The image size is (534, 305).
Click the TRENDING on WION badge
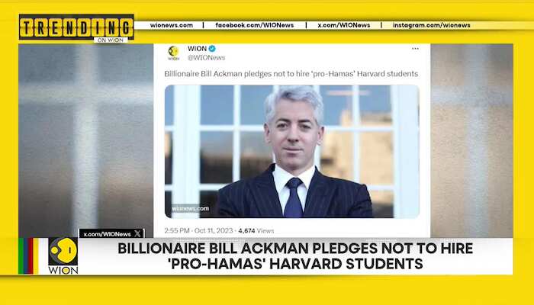tap(76, 27)
